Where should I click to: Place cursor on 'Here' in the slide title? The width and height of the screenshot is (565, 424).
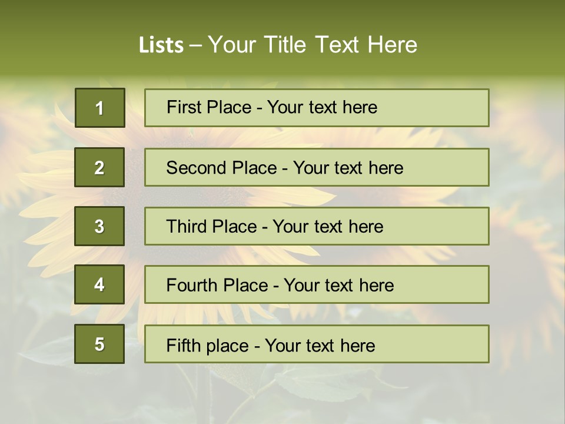click(391, 45)
